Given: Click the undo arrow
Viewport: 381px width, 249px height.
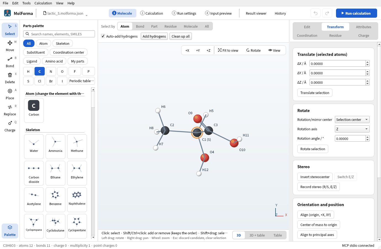Looking at the screenshot, I should click(x=316, y=13).
